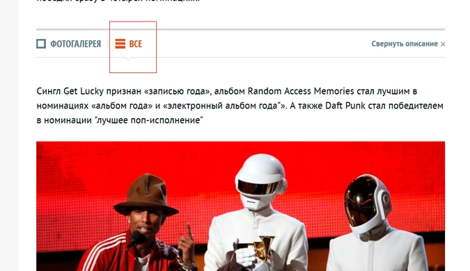Screen dimensions: 470x271
Task: Click the brown tall hat in photo
Action: click(x=146, y=196)
